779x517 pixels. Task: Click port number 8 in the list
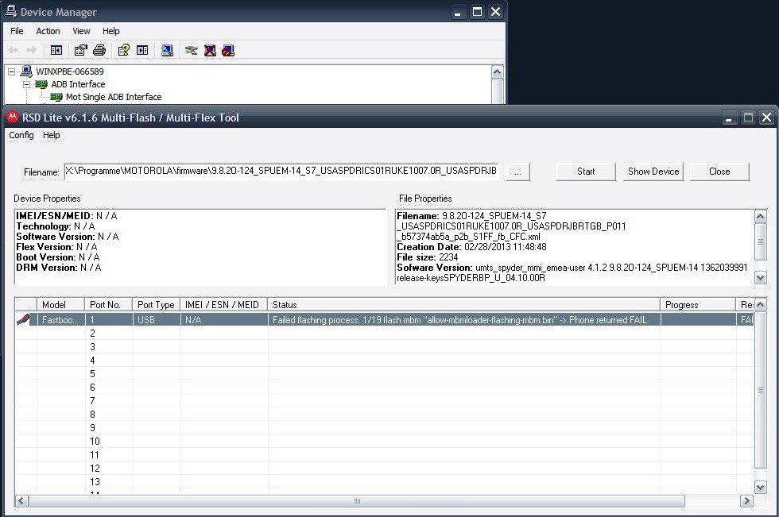tap(92, 415)
